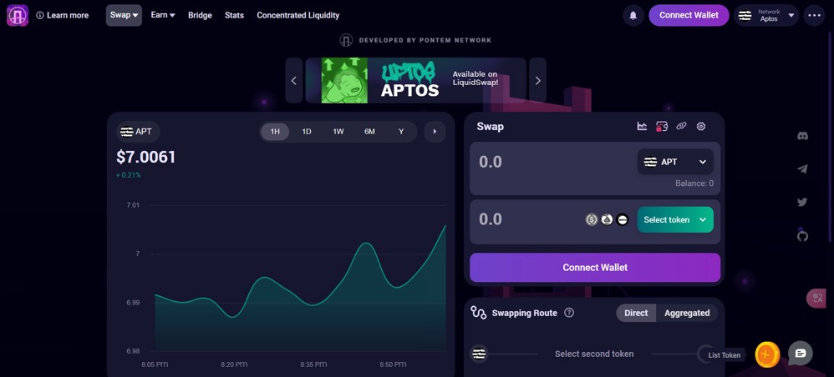Click the LiquidSwap logo icon

click(x=18, y=15)
